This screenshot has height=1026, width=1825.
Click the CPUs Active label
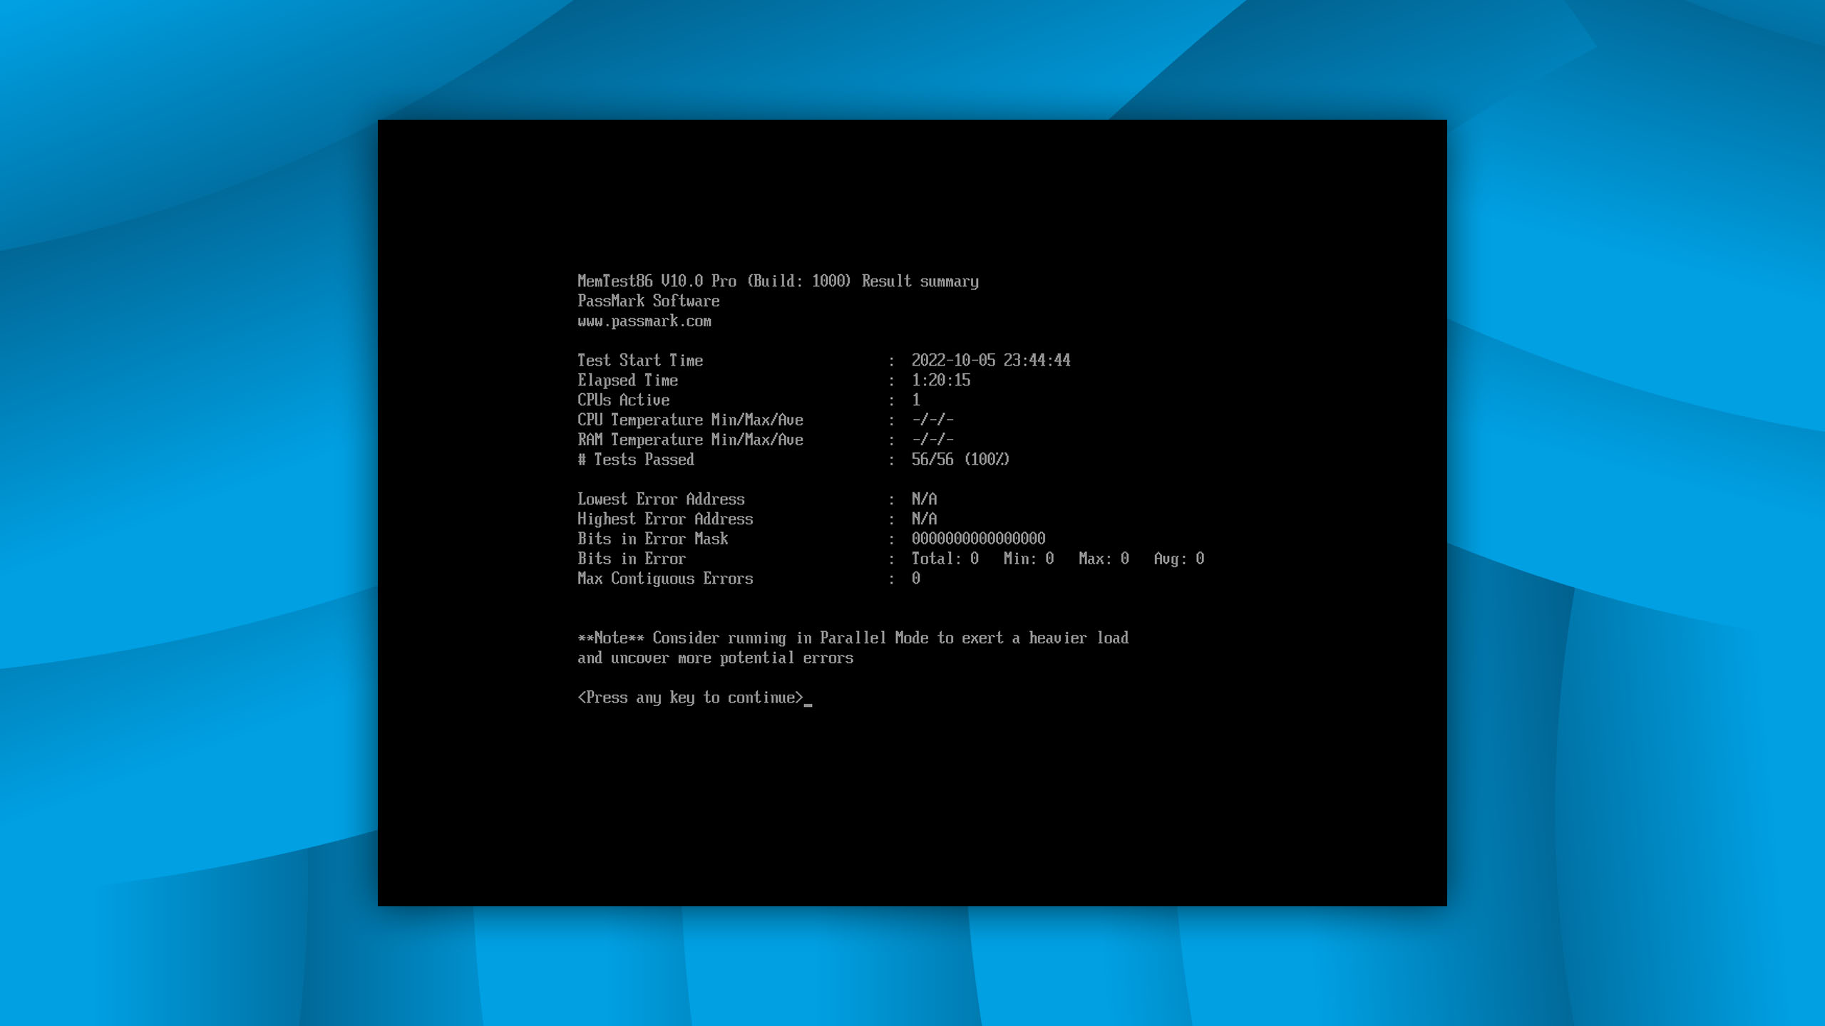tap(623, 400)
